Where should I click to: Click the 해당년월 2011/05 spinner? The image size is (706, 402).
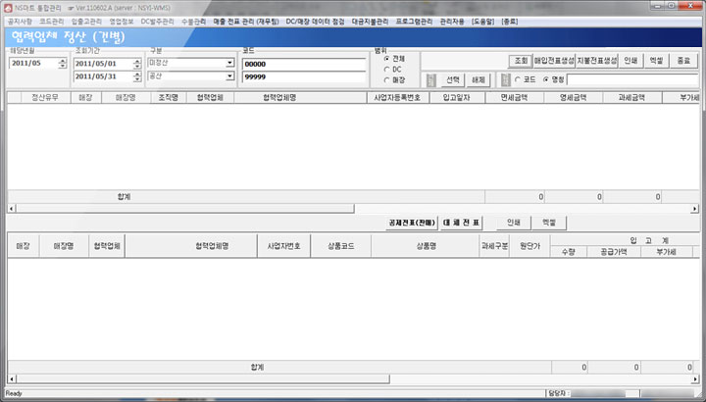pyautogui.click(x=63, y=63)
